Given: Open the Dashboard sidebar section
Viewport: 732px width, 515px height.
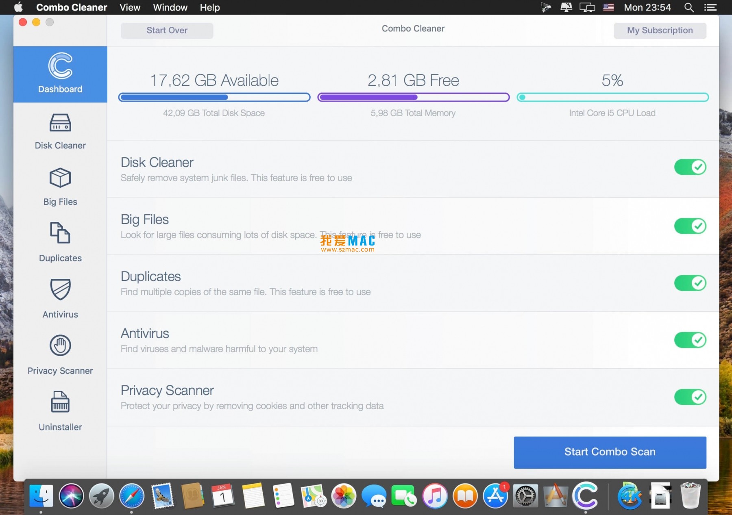Looking at the screenshot, I should click(60, 74).
